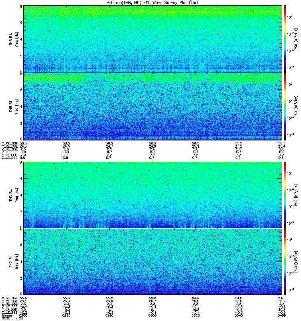Select the '0320' time tick label

pos(195,315)
